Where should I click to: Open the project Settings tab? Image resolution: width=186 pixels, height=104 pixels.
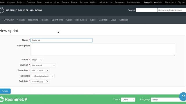[124, 20]
